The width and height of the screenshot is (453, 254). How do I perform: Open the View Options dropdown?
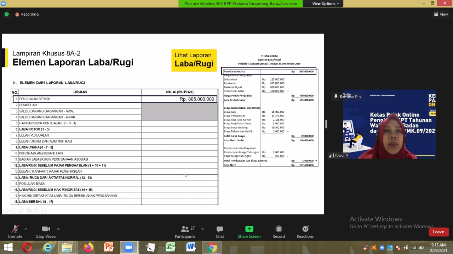click(x=326, y=4)
